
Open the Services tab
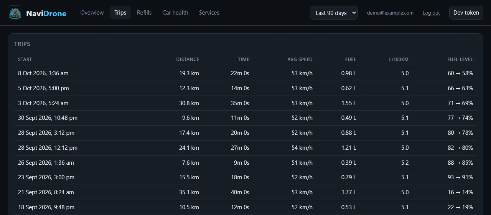coord(209,13)
